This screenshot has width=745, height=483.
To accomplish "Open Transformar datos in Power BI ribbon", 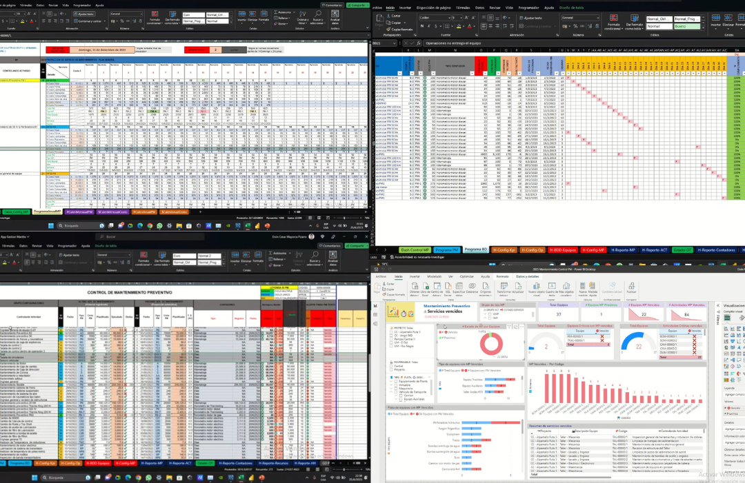I will 504,289.
